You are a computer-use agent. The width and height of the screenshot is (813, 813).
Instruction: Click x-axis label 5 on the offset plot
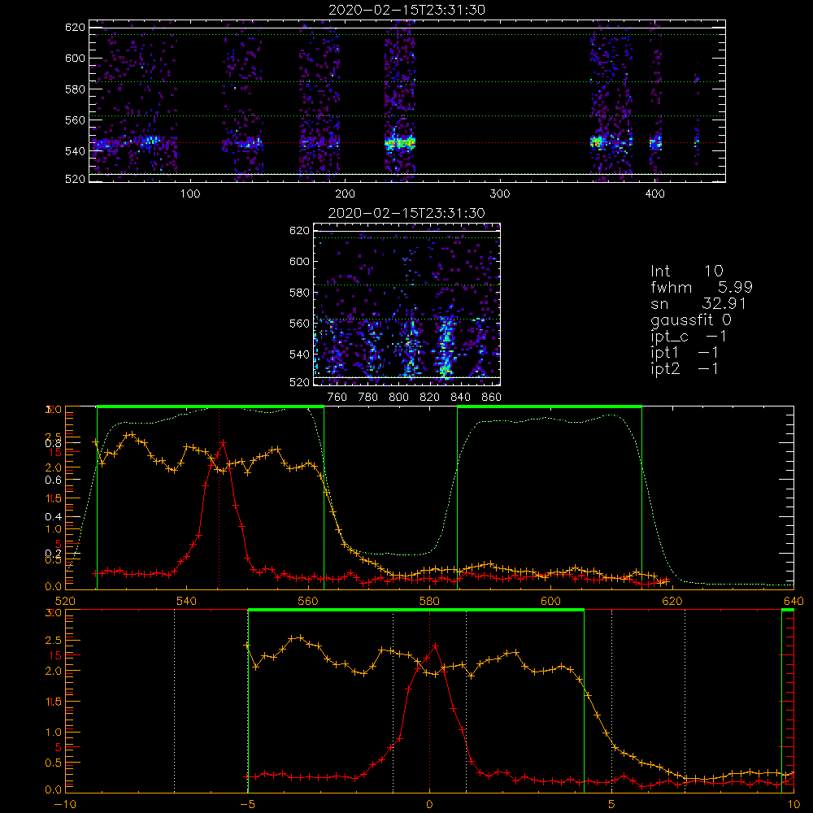(612, 805)
